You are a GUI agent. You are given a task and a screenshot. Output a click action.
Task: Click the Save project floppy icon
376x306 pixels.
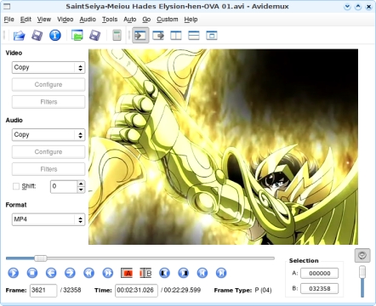[94, 36]
